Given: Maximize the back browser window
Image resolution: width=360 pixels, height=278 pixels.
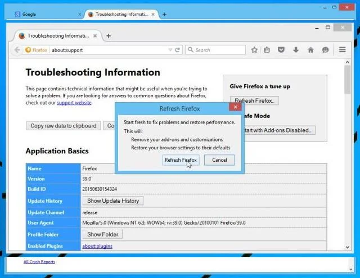Looking at the screenshot, I should [x=335, y=7].
